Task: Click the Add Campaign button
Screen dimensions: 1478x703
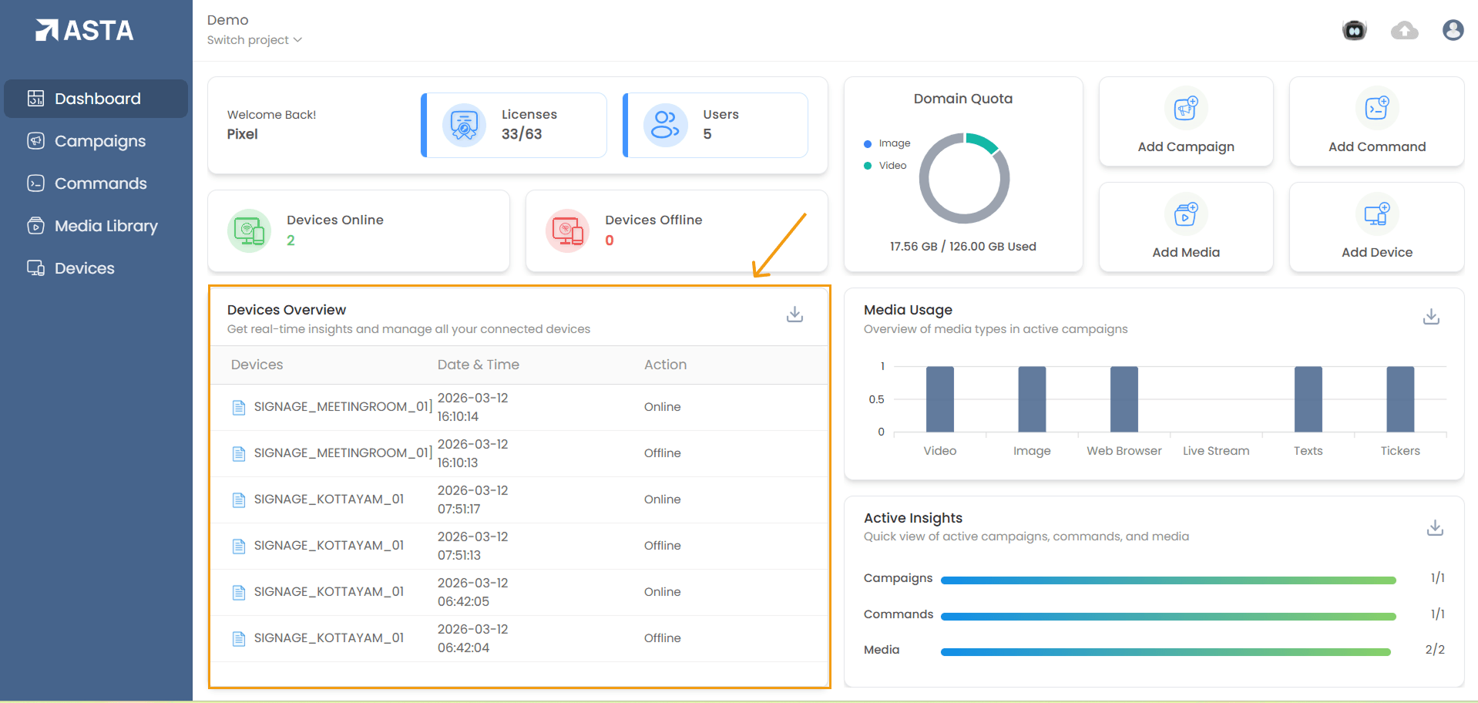Action: coord(1185,122)
